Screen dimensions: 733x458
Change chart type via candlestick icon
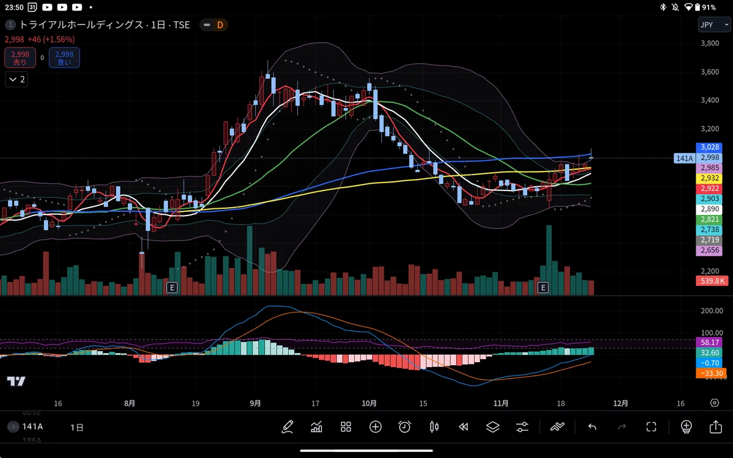434,427
